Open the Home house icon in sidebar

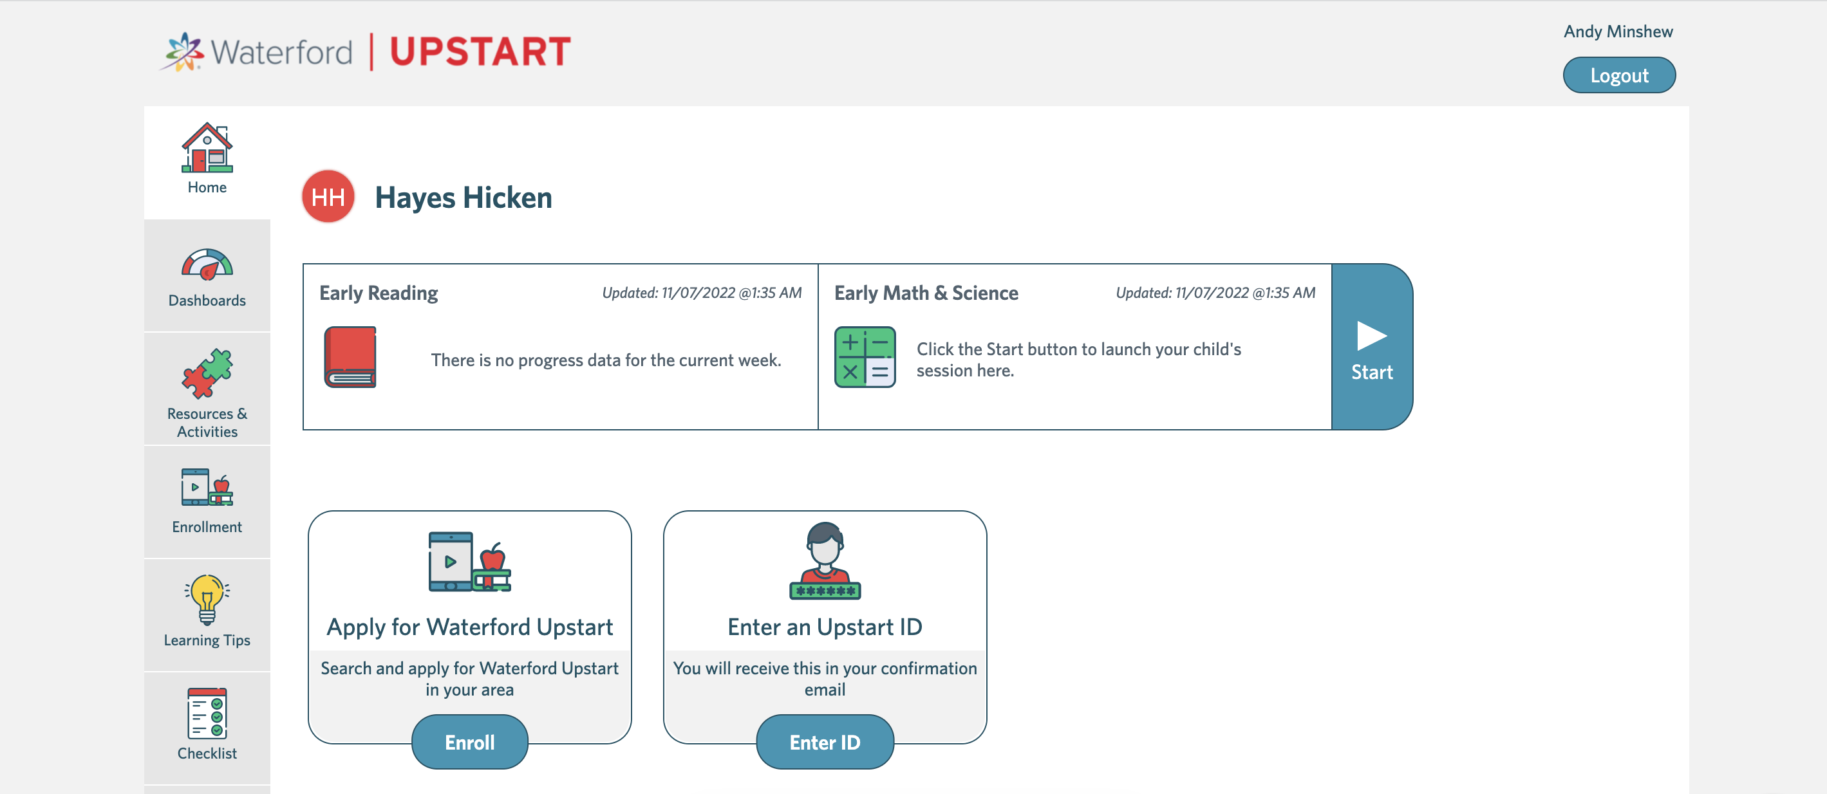click(207, 147)
